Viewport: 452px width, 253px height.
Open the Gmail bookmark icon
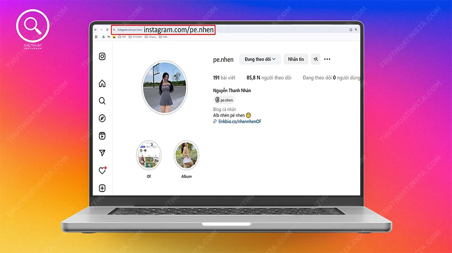point(108,37)
